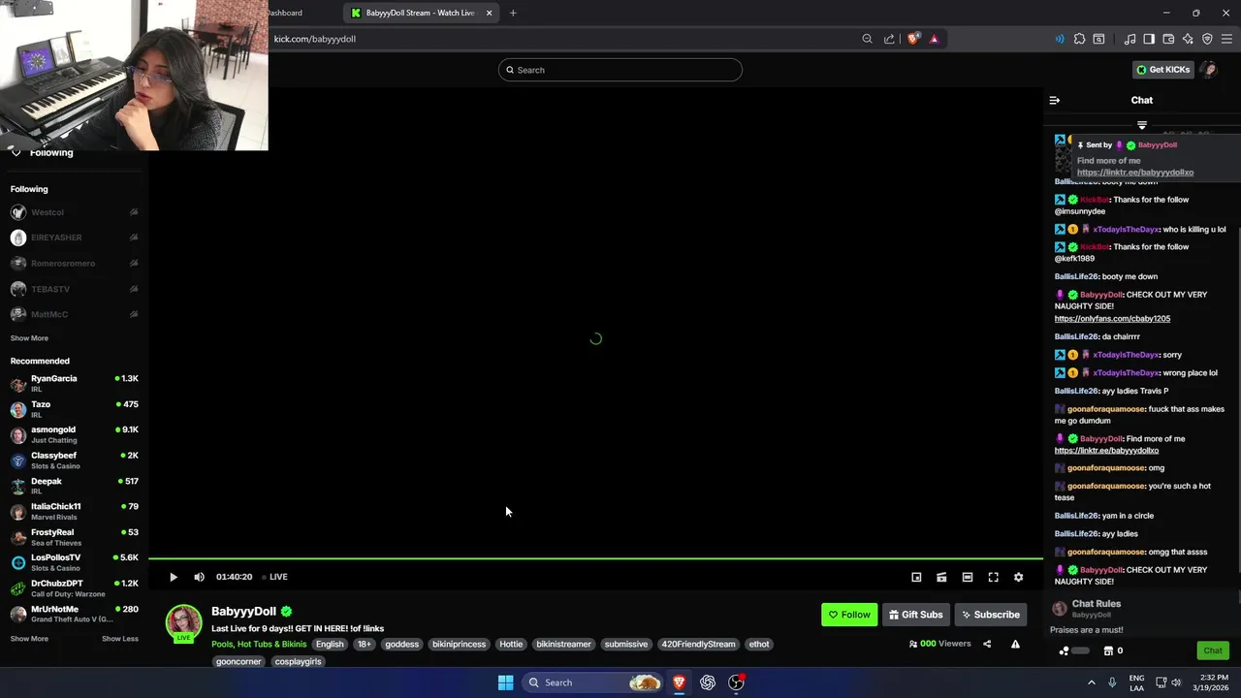Click Brave Shields lion icon
The width and height of the screenshot is (1241, 698).
(x=913, y=39)
